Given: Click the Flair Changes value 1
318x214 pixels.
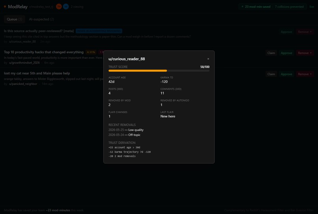Looking at the screenshot, I should 110,116.
